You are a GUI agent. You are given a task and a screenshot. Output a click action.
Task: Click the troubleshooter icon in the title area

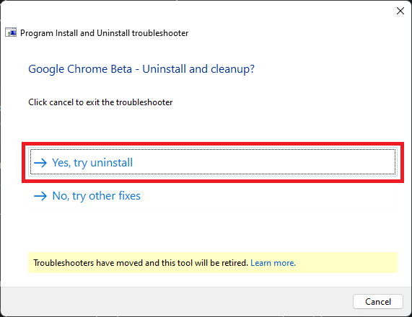[11, 32]
